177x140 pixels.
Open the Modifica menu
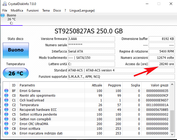[x=17, y=11]
